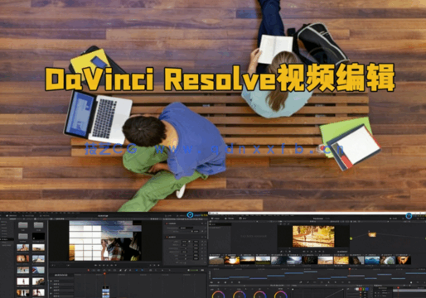The height and width of the screenshot is (298, 426).
Task: Open the color wheels mode dropdown in the Color page window
Action: (x=278, y=286)
